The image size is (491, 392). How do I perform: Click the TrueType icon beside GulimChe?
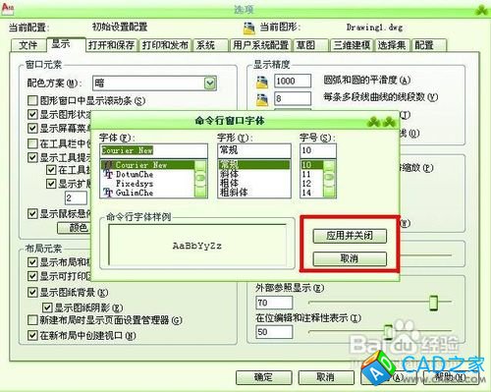[x=108, y=193]
